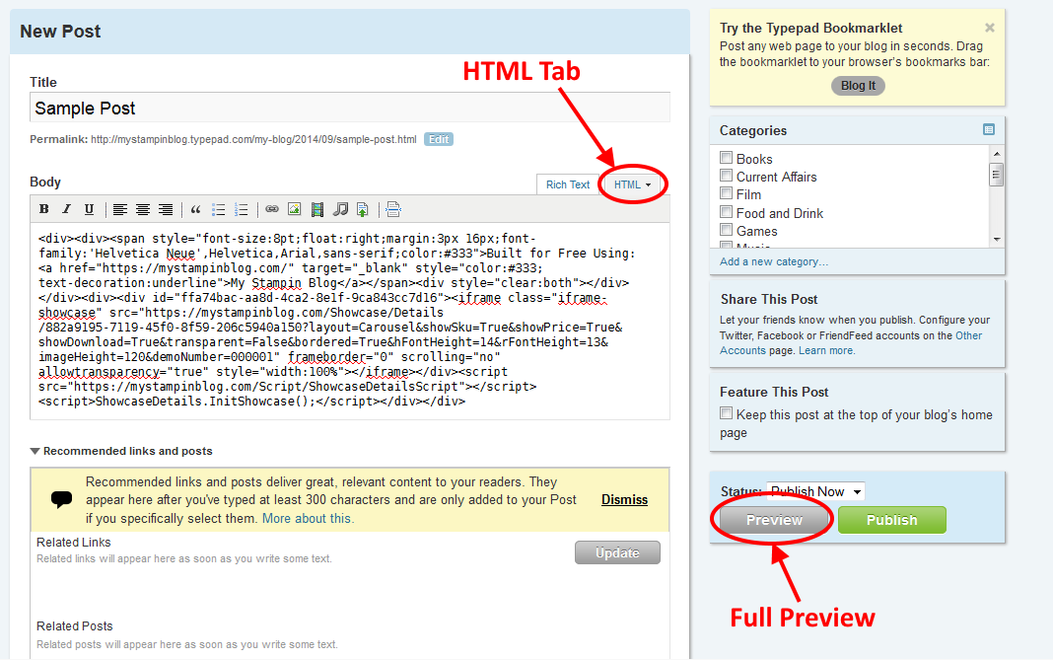
Task: Close the Typepad Bookmarklet notice
Action: [x=989, y=29]
